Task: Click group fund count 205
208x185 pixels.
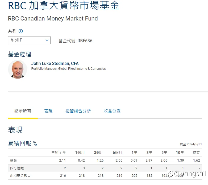Action: pos(134,176)
